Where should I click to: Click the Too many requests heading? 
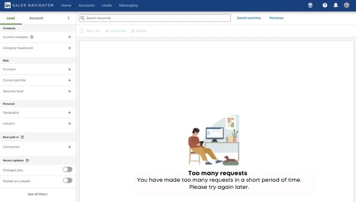coord(217,173)
